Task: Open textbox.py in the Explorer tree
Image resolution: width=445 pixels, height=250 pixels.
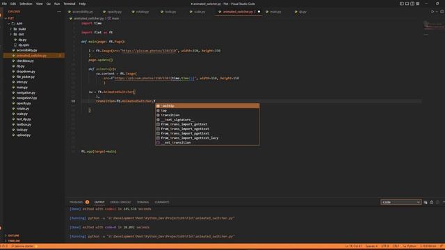Action: (34, 124)
